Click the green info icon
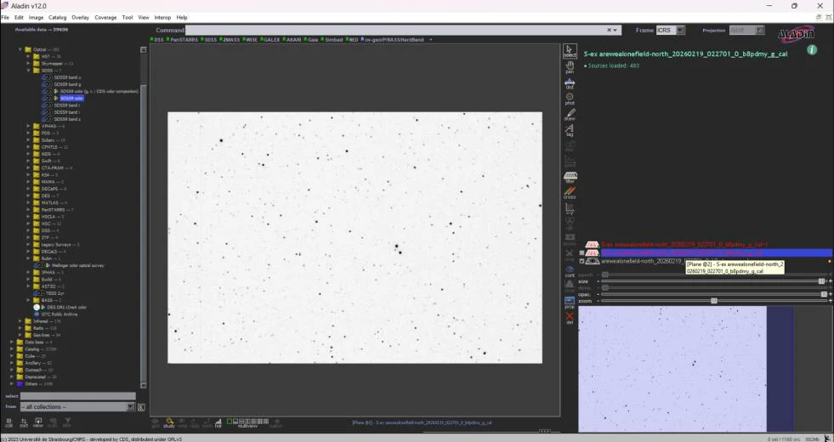This screenshot has width=834, height=442. (812, 50)
